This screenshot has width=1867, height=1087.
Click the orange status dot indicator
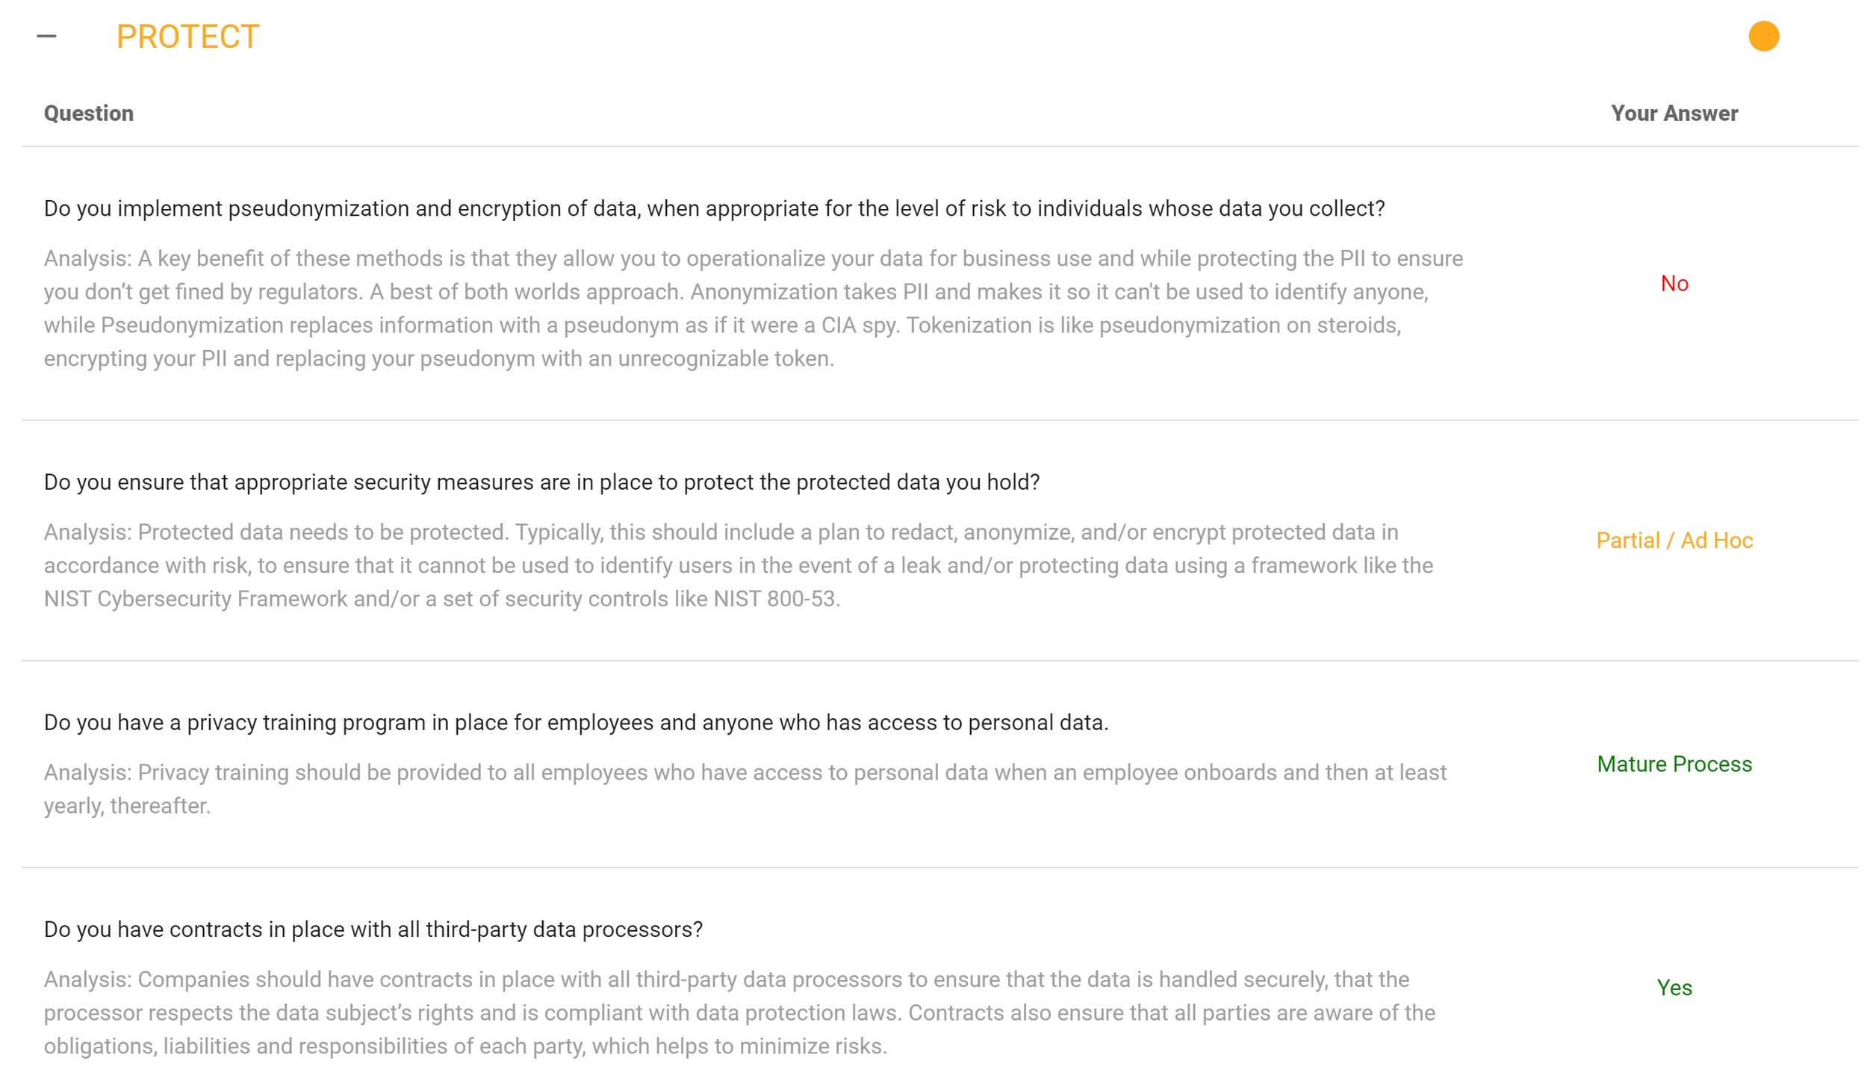[1763, 37]
